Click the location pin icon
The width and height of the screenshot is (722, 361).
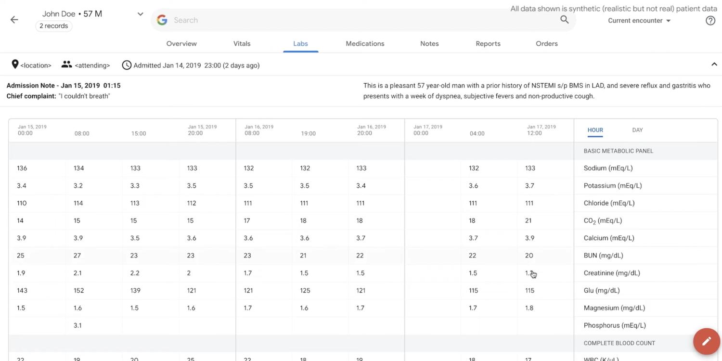pos(15,64)
